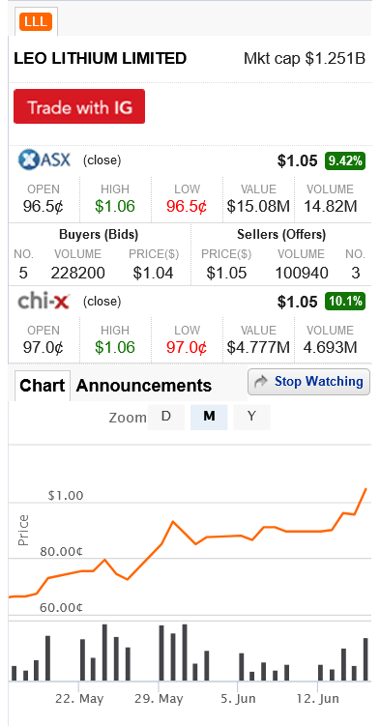This screenshot has height=726, width=380.
Task: Click the Stop Watching arrow icon
Action: click(x=261, y=382)
